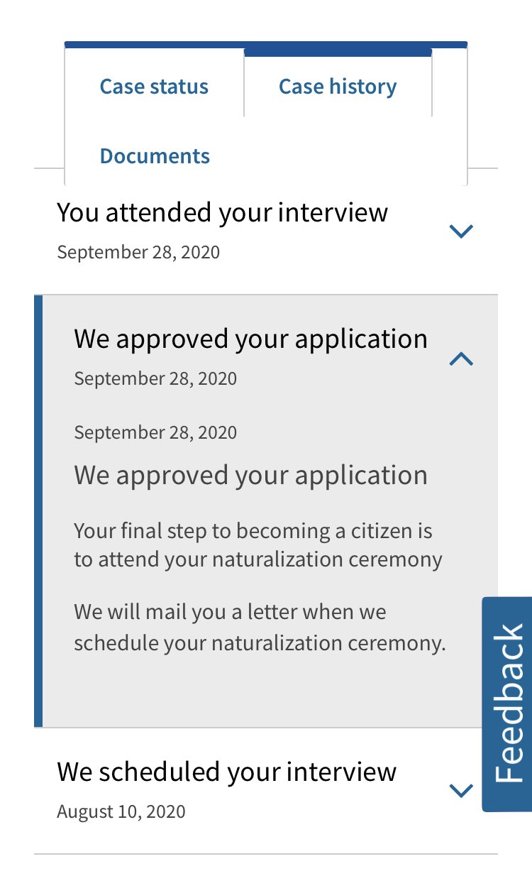
Task: Click the blue left bar of expanded item
Action: [x=38, y=511]
